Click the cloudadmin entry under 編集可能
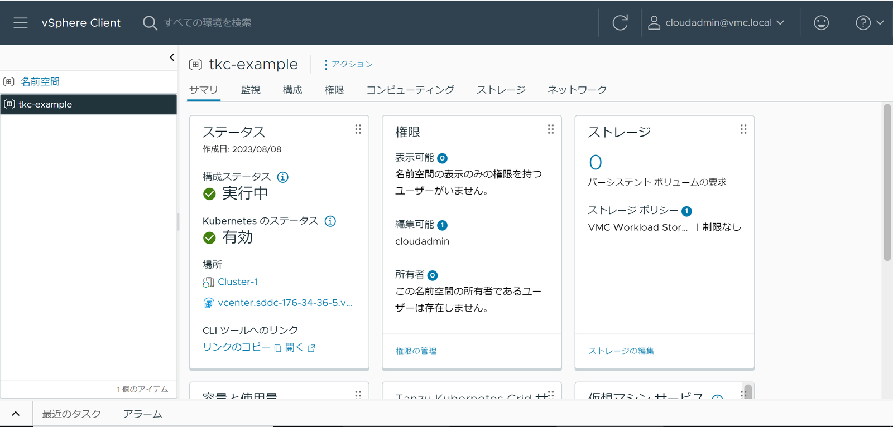The height and width of the screenshot is (427, 893). (x=422, y=241)
